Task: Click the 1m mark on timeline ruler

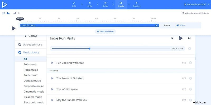Action: (133, 19)
